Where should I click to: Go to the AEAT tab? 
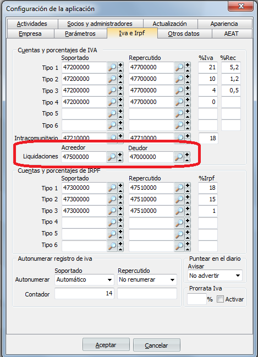pos(232,34)
